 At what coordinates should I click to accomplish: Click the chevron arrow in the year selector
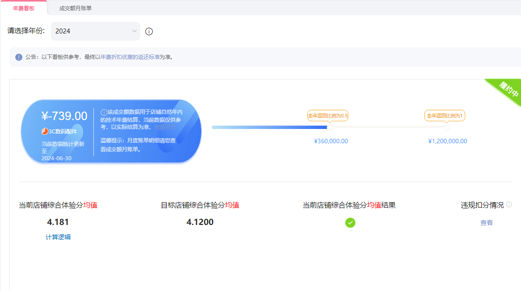134,31
